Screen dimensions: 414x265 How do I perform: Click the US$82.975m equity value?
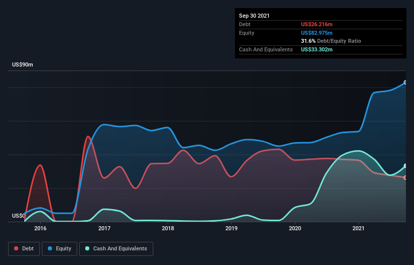[317, 33]
